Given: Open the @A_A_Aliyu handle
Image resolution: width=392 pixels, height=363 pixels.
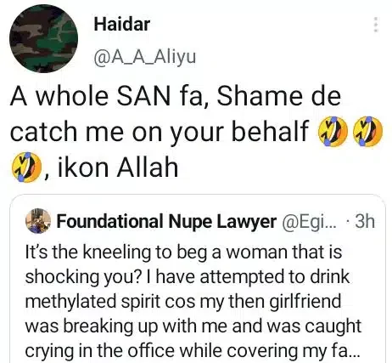Looking at the screenshot, I should (144, 58).
